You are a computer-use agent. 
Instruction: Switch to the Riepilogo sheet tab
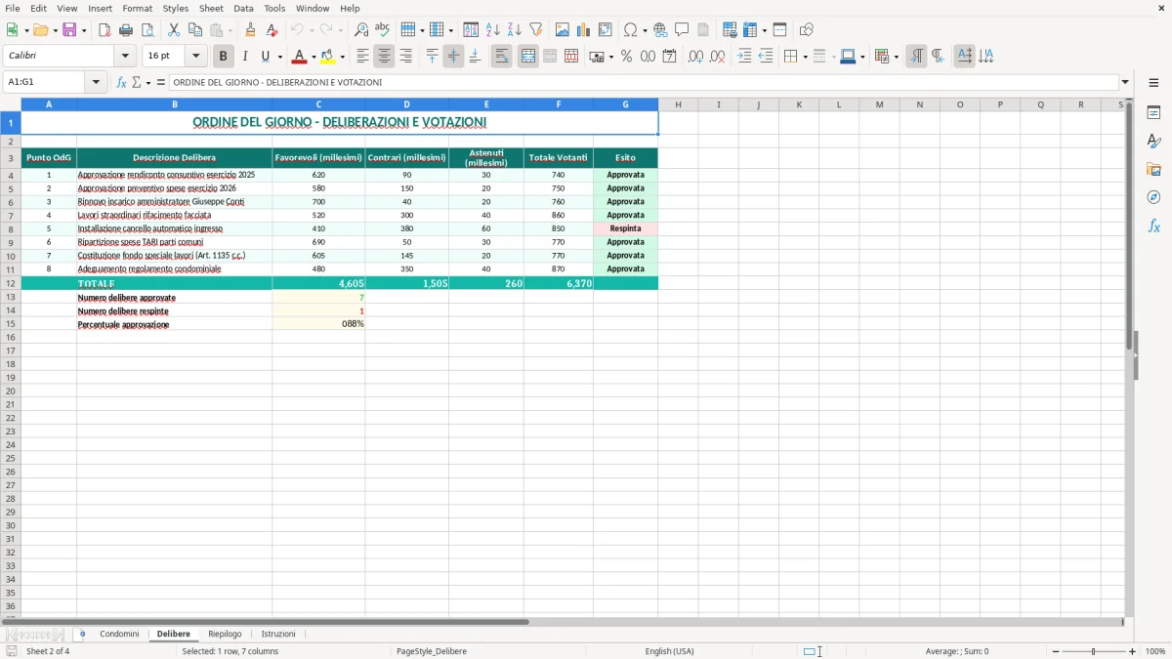(225, 634)
